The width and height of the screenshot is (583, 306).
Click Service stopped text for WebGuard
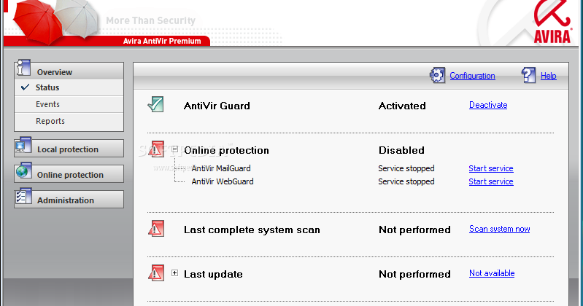(x=406, y=181)
